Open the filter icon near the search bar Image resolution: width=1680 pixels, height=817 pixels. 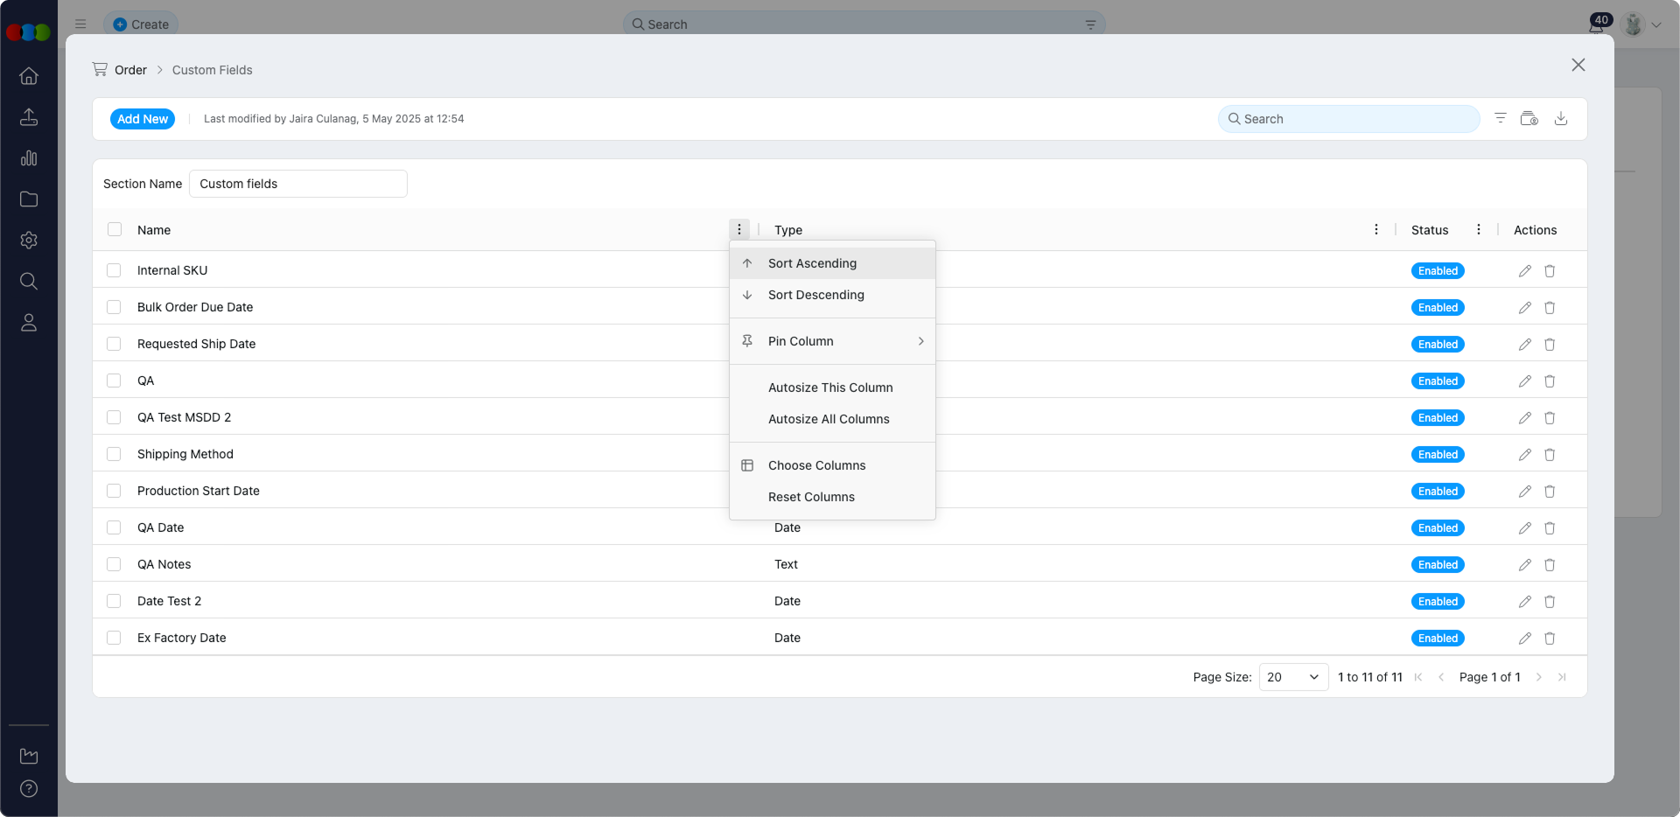click(1500, 118)
